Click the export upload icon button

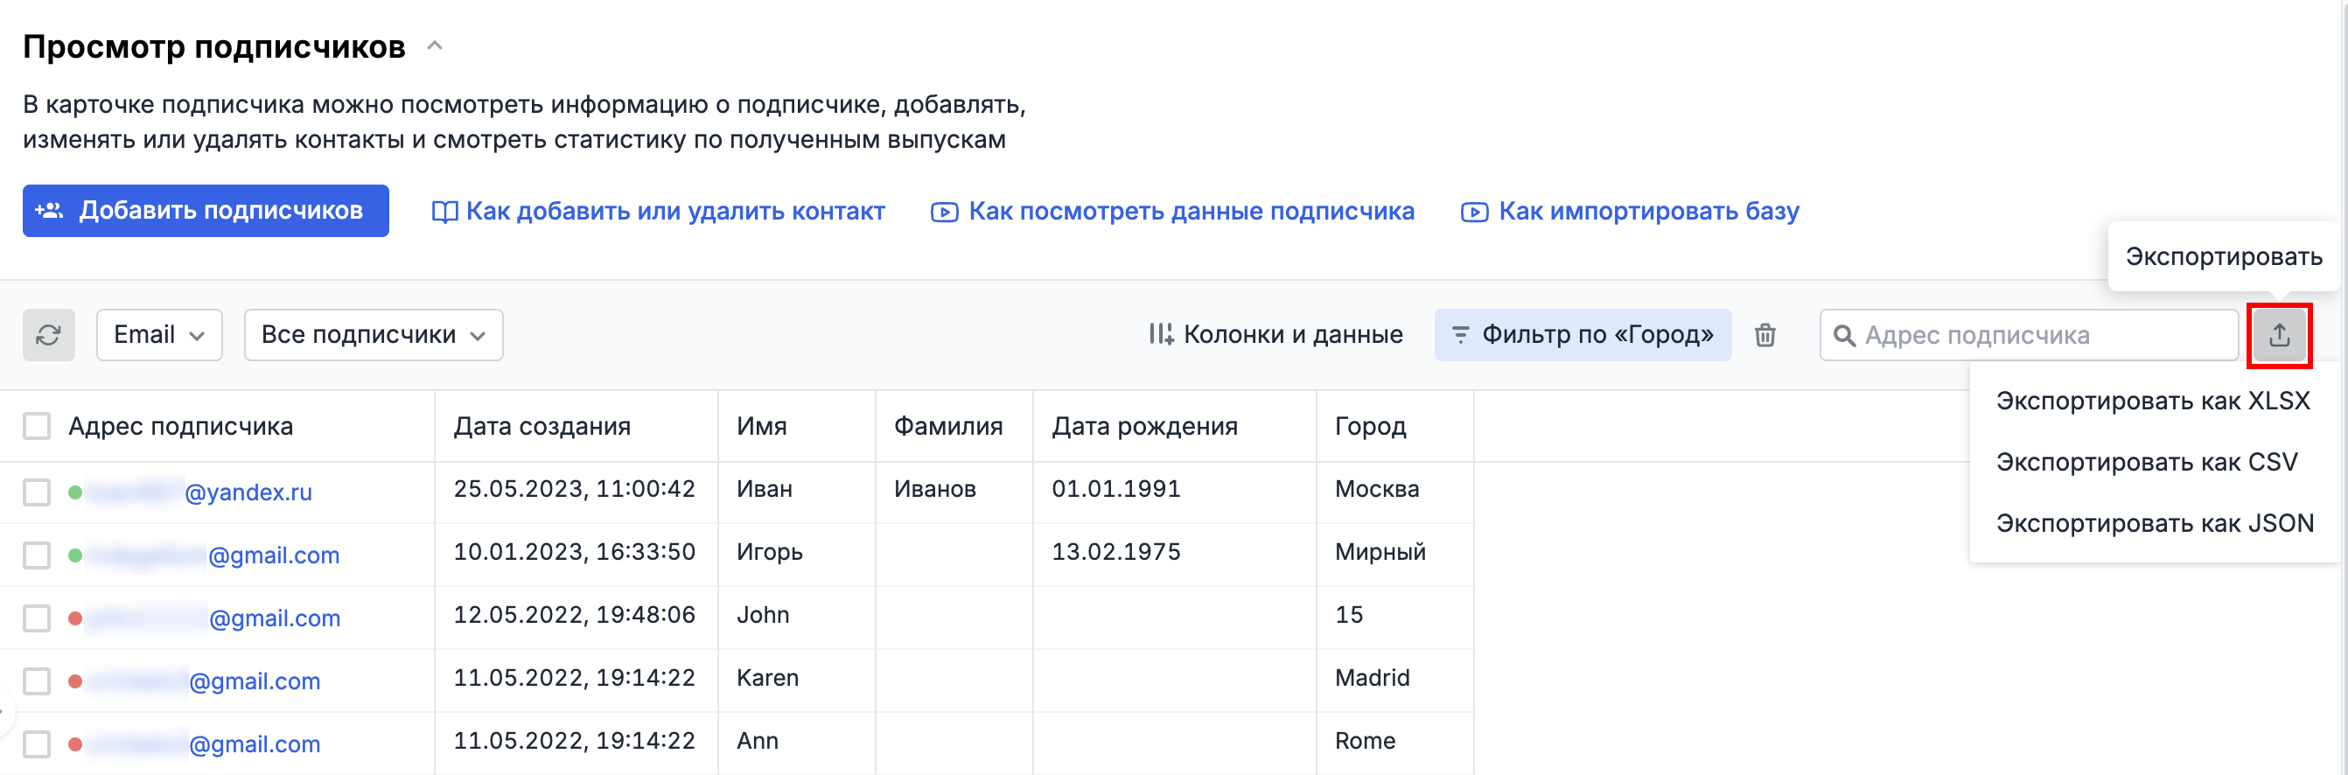pos(2279,336)
